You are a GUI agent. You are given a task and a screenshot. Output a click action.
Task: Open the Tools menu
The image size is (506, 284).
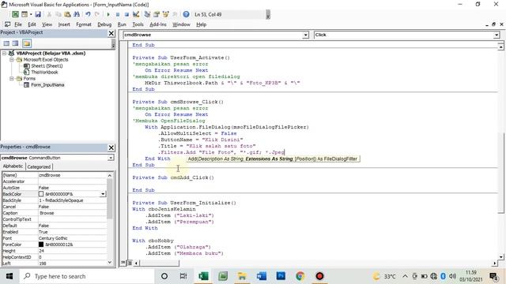tap(138, 24)
